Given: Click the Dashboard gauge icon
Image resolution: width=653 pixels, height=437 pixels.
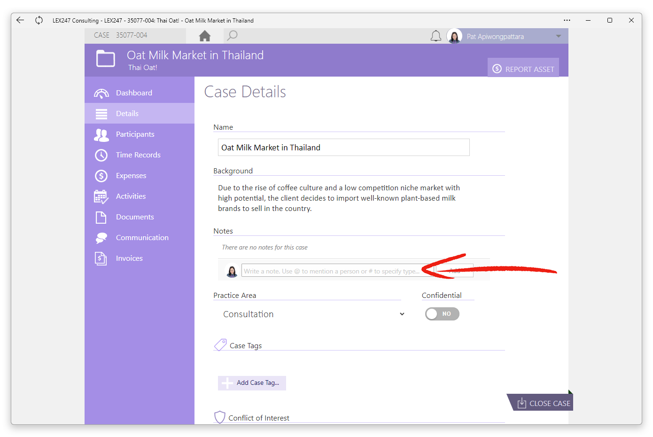Looking at the screenshot, I should (x=101, y=93).
